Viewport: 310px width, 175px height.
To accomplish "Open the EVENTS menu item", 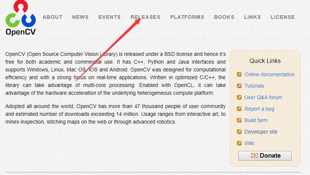I will coord(110,17).
